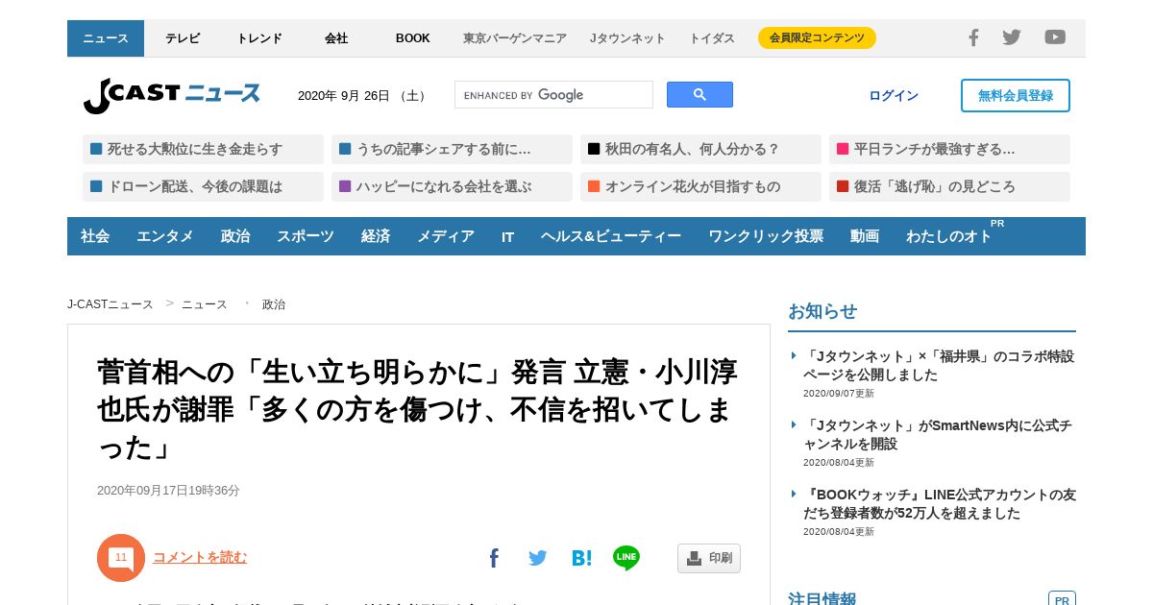Viewport: 1153px width, 605px height.
Task: Open コメントを読む comments link
Action: pyautogui.click(x=200, y=557)
